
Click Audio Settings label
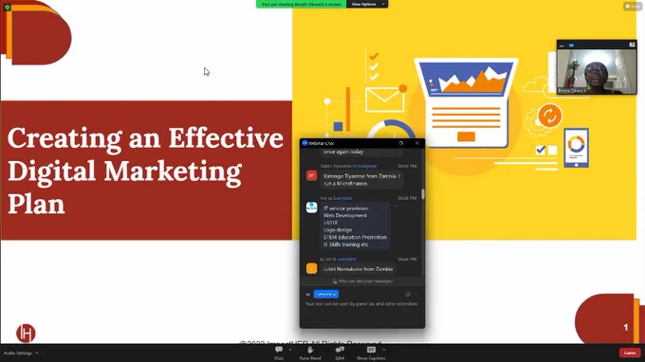click(x=18, y=353)
